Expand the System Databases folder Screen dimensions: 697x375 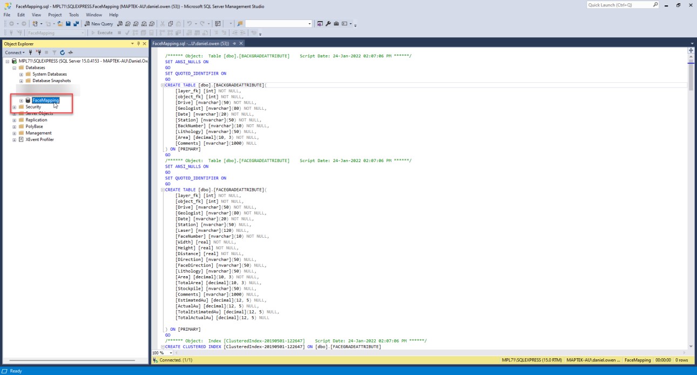pyautogui.click(x=21, y=75)
